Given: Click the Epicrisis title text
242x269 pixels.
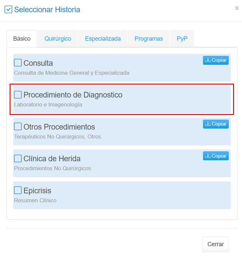Looking at the screenshot, I should (x=37, y=191).
